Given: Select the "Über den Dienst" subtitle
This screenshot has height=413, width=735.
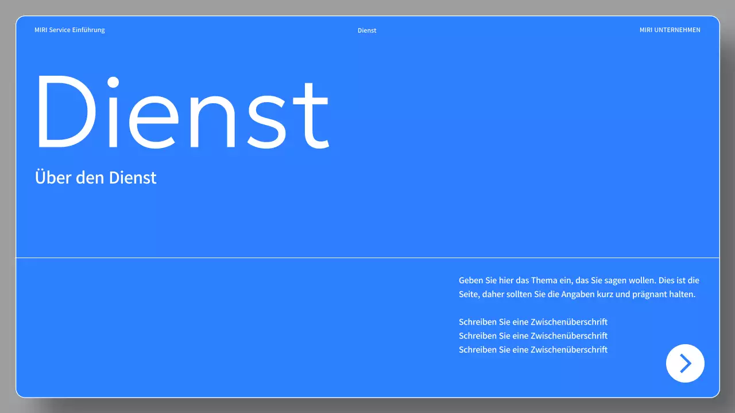Looking at the screenshot, I should [x=95, y=177].
